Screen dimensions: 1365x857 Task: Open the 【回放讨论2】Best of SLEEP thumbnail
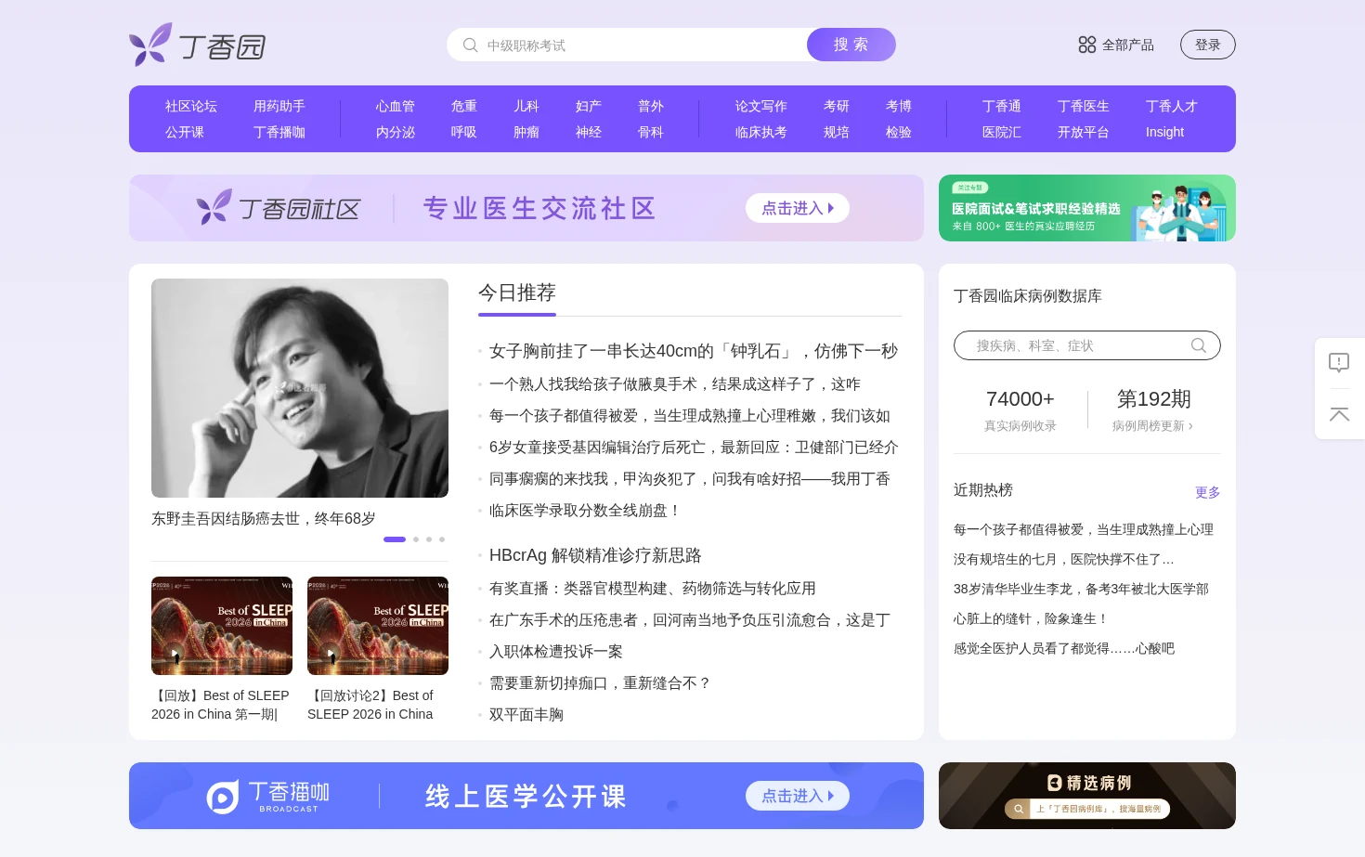(x=378, y=626)
